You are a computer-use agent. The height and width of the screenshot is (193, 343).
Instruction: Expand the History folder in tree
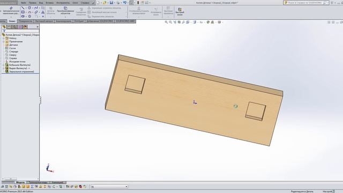click(4, 38)
